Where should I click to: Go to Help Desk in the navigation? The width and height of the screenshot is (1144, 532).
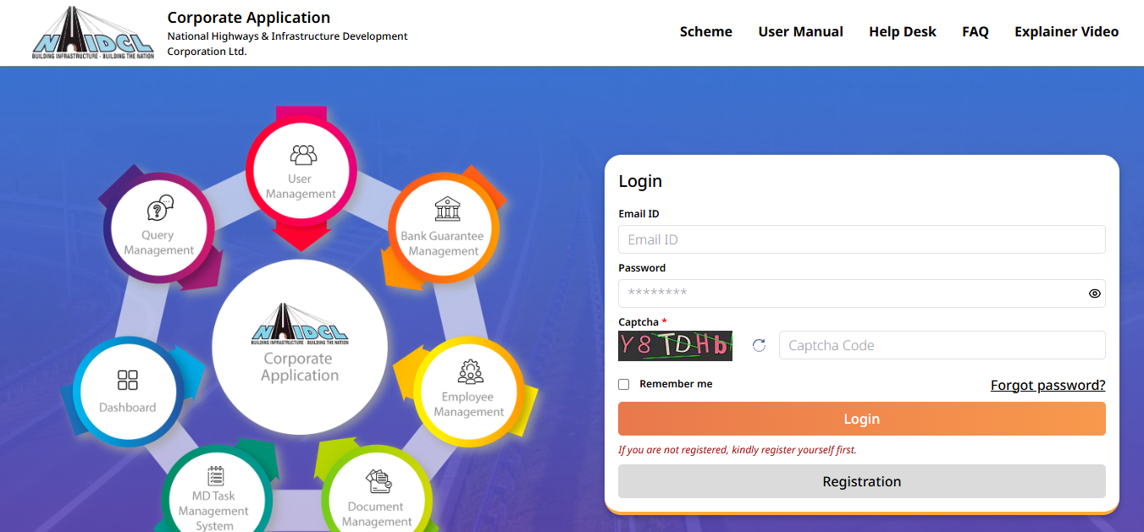click(902, 32)
